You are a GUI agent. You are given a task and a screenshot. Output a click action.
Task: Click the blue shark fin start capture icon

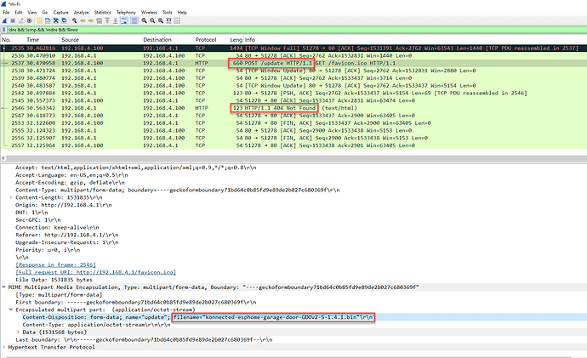coord(5,22)
